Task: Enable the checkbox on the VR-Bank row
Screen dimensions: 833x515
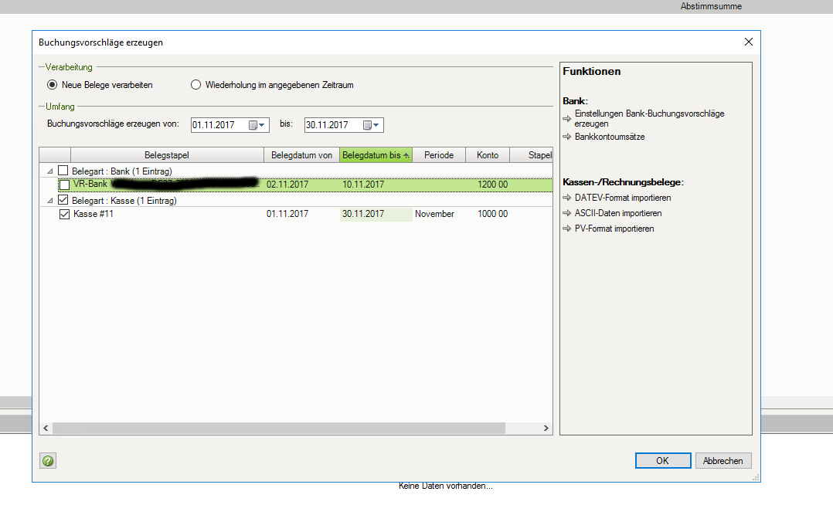Action: click(65, 185)
